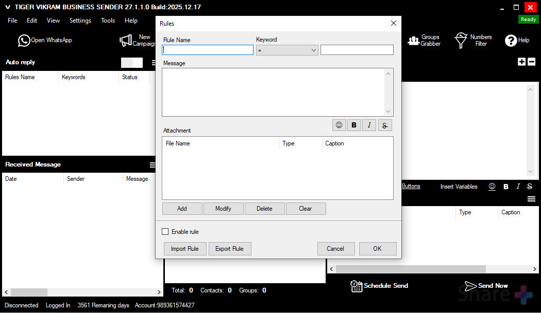The width and height of the screenshot is (541, 313).
Task: Insert an emoji in the Rules message
Action: (x=339, y=125)
